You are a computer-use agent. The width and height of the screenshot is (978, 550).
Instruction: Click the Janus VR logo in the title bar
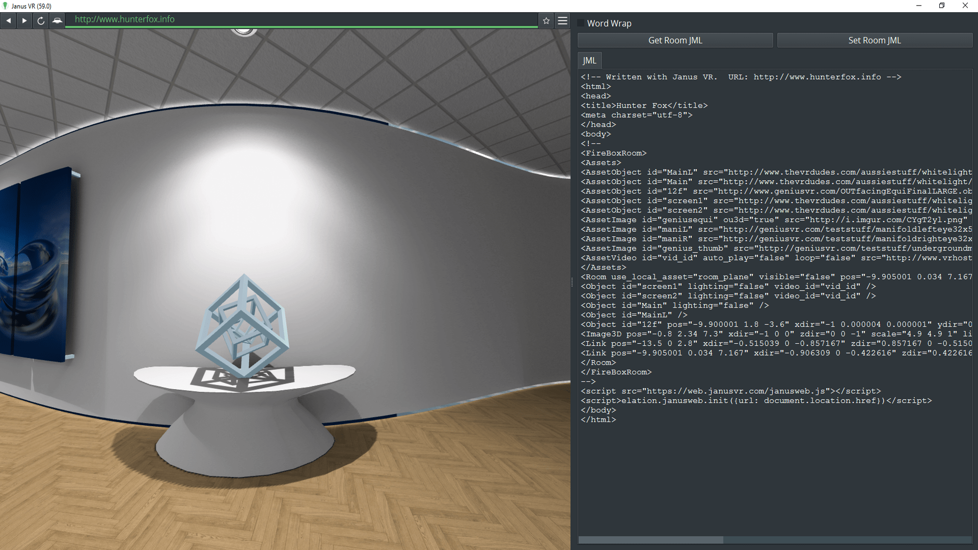point(6,6)
